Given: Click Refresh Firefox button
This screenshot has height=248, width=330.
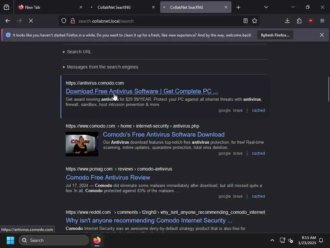Looking at the screenshot, I should [275, 35].
